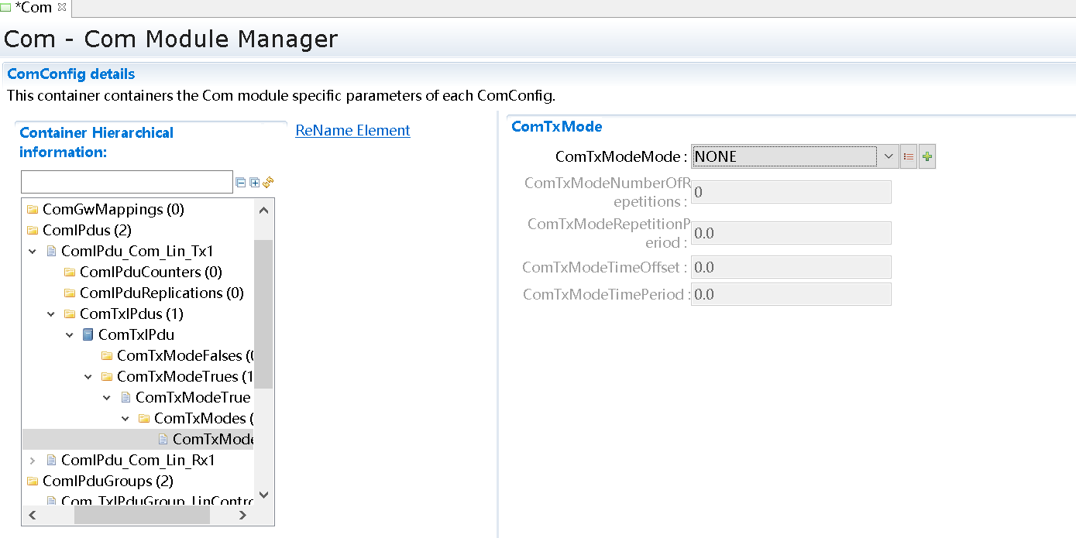
Task: Click the ComIPduGroups folder icon
Action: (x=32, y=481)
